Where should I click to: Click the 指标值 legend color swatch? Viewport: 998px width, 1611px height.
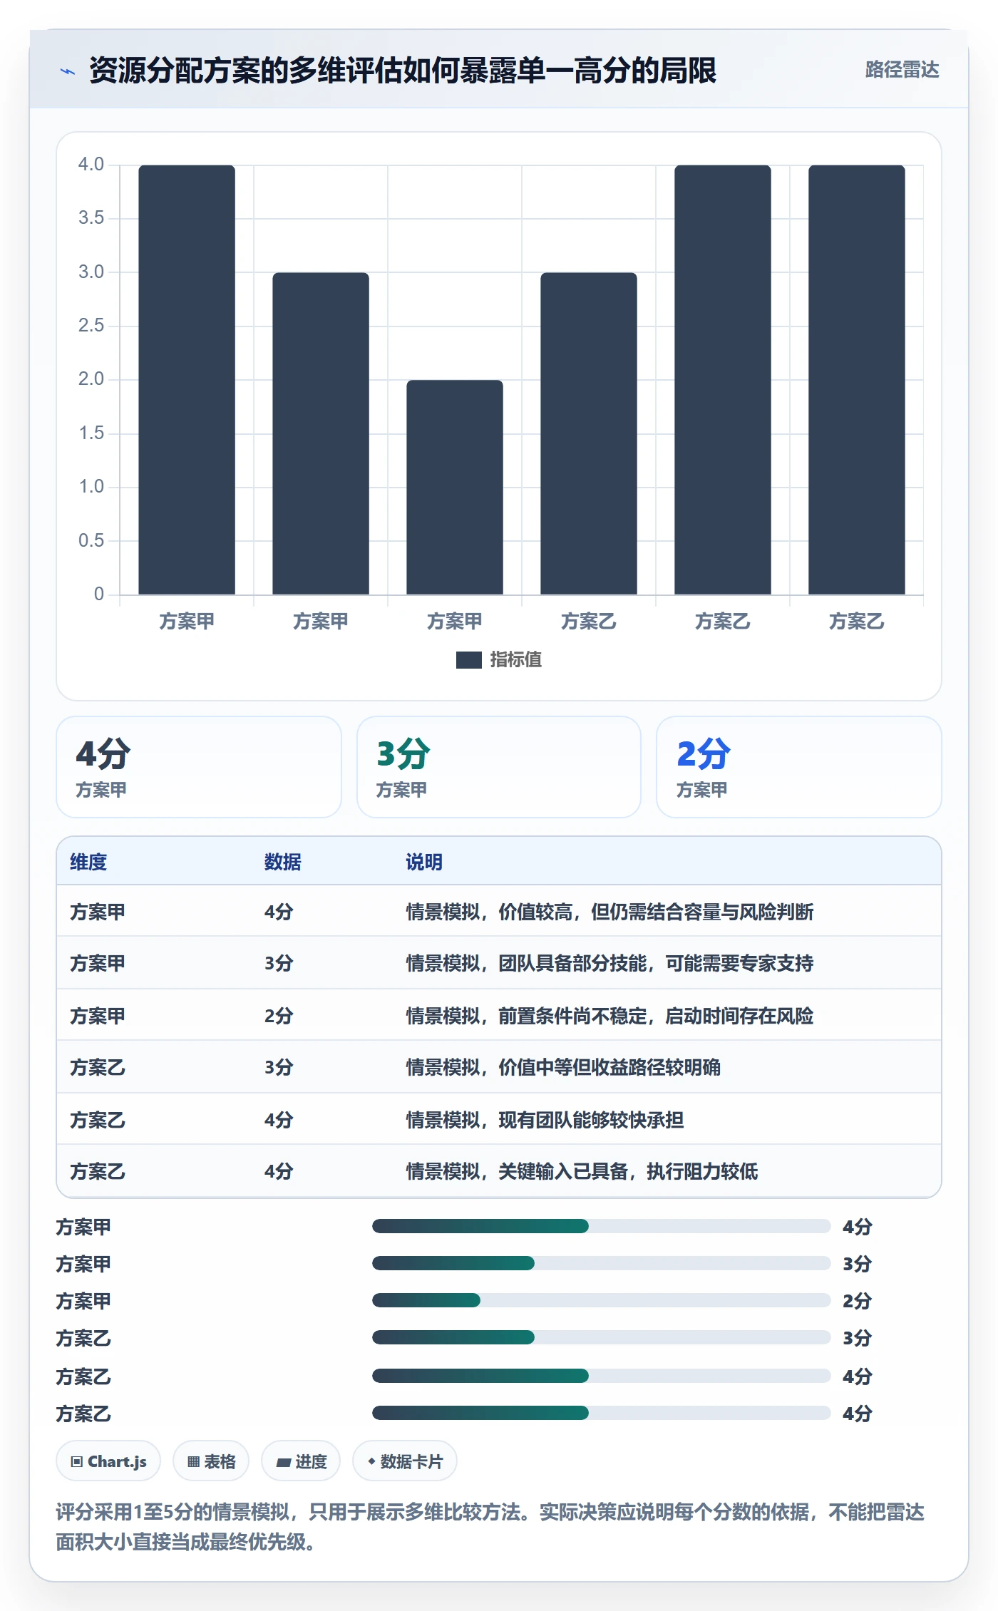point(468,660)
